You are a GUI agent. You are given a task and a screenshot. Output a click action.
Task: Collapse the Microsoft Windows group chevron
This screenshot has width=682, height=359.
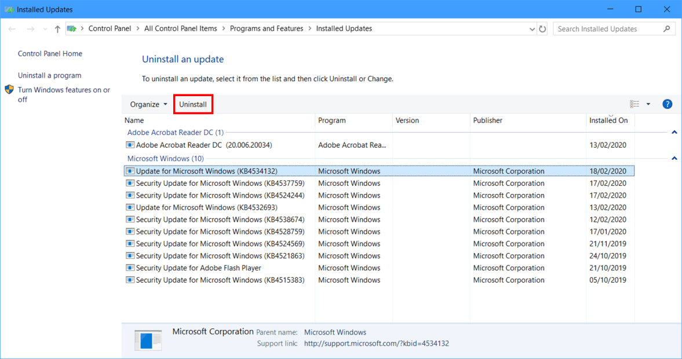[x=674, y=158]
